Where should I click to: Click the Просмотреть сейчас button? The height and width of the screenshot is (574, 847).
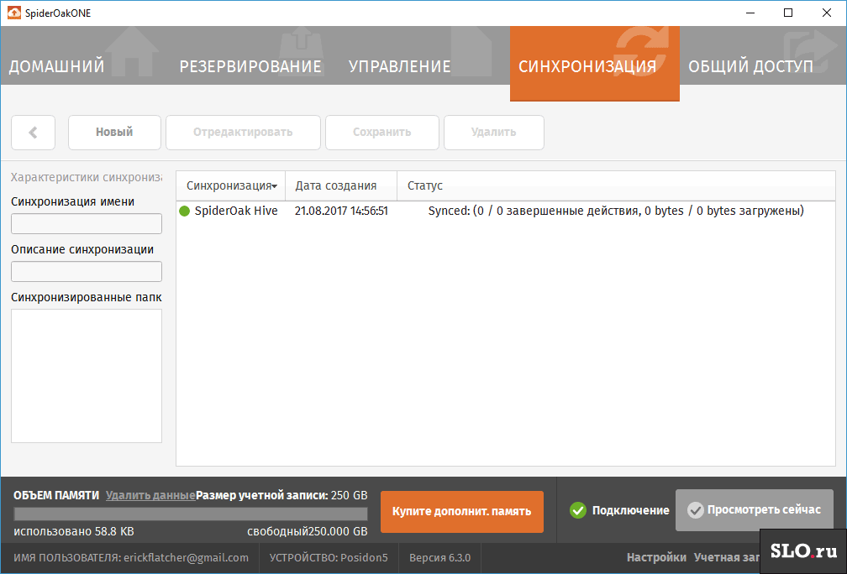(x=754, y=510)
